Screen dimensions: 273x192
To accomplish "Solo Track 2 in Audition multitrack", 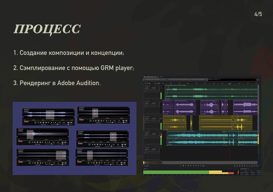I will point(157,101).
